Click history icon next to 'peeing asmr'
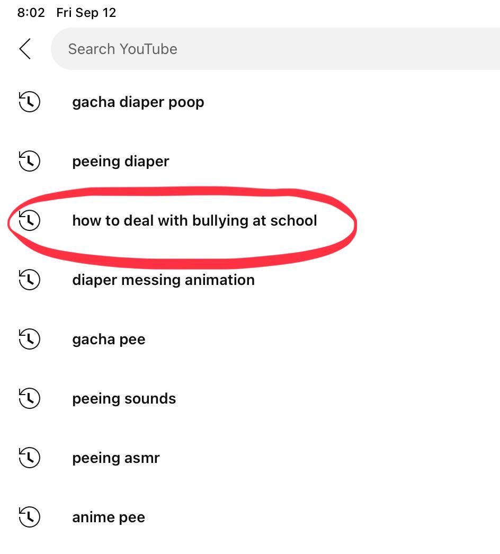Image resolution: width=500 pixels, height=554 pixels. tap(29, 458)
